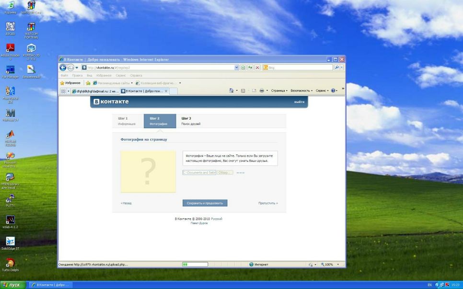Click the IE home page icon
This screenshot has width=463, height=289.
pos(231,90)
